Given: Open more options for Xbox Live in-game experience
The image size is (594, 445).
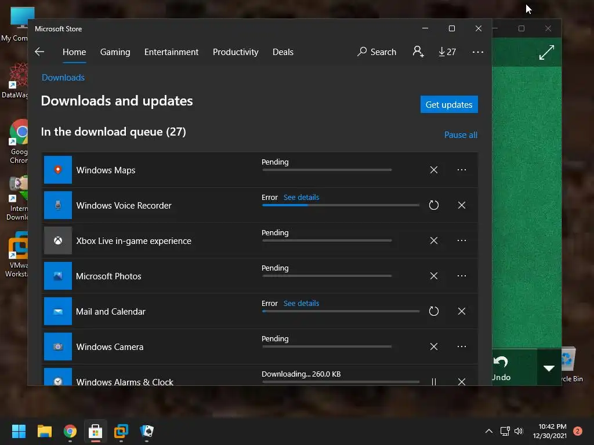Looking at the screenshot, I should tap(461, 240).
